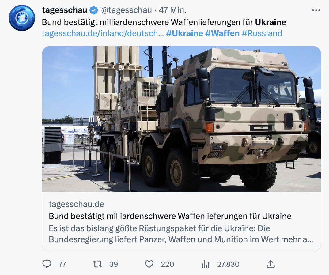The height and width of the screenshot is (275, 329).
Task: Click the blue verified badge
Action: (x=94, y=10)
